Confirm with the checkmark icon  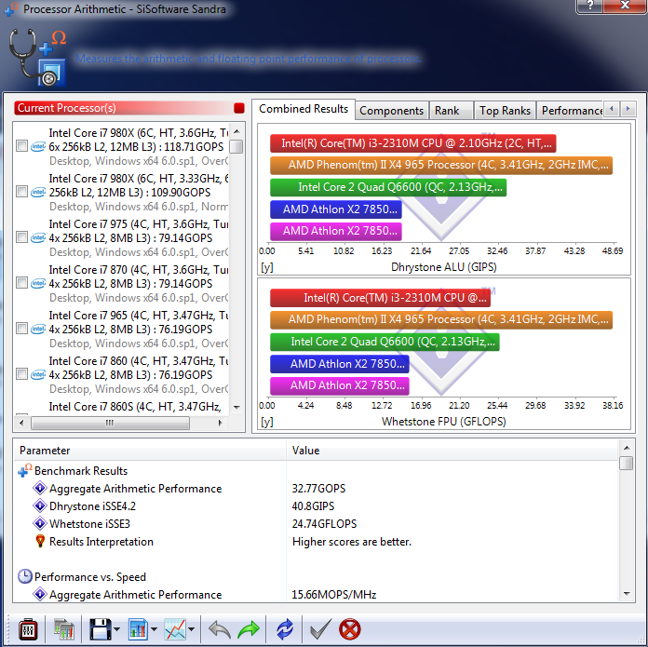[320, 629]
